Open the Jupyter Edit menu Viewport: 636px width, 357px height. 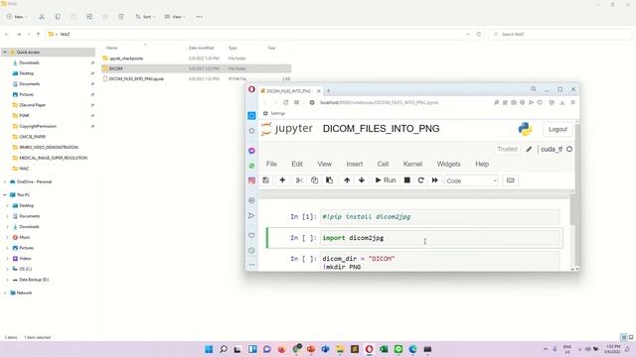[x=297, y=164]
